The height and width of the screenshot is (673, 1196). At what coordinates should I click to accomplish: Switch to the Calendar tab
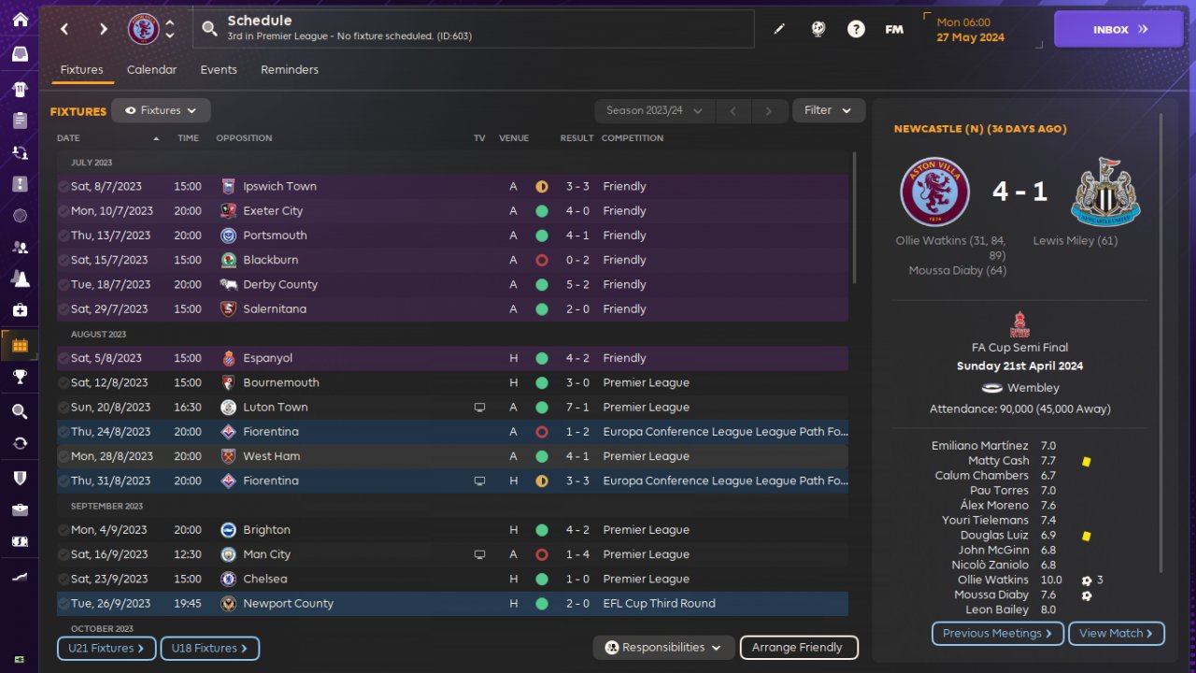(151, 70)
